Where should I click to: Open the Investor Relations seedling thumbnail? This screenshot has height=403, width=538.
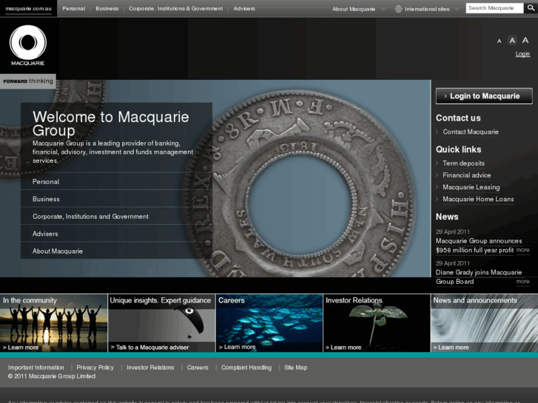point(377,322)
